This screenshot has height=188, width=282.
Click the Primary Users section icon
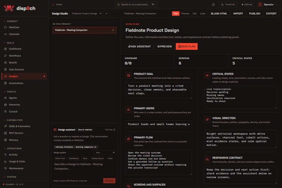pos(129,110)
